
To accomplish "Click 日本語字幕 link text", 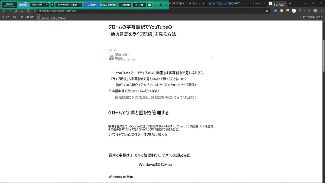I will [116, 91].
